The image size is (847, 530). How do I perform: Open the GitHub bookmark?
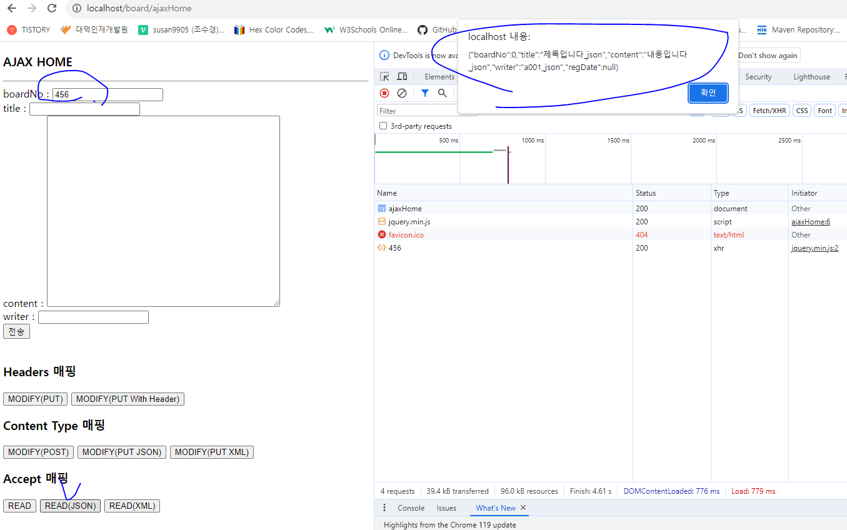pos(437,29)
